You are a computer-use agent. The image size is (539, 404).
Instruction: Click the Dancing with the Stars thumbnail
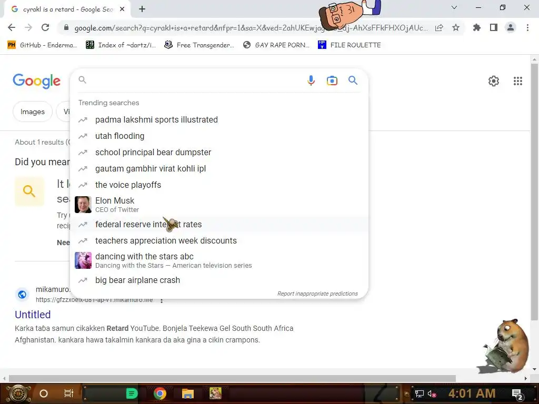click(83, 260)
